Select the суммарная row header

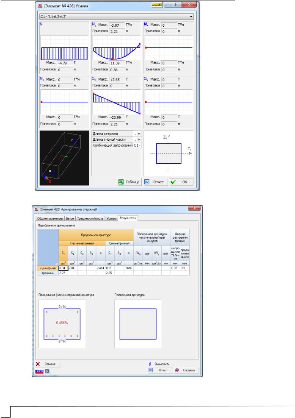click(x=48, y=268)
